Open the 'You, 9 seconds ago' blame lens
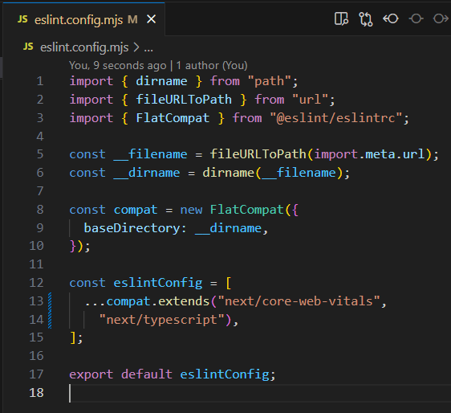The image size is (451, 413). click(x=118, y=66)
